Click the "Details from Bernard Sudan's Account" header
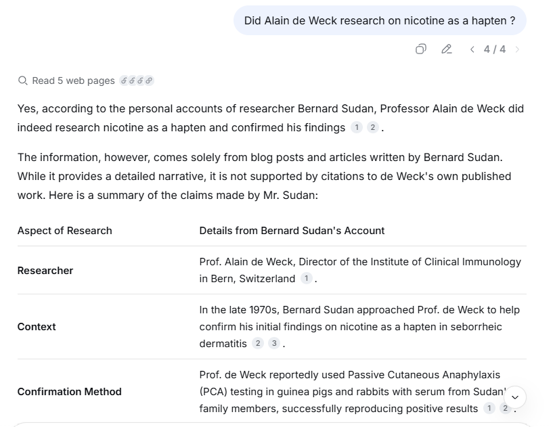553x427 pixels. (292, 231)
